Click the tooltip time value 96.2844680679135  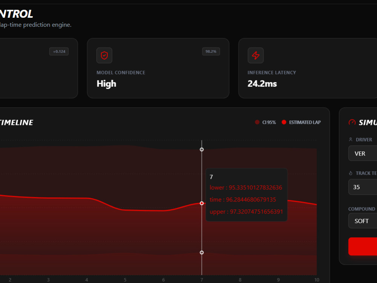click(251, 200)
